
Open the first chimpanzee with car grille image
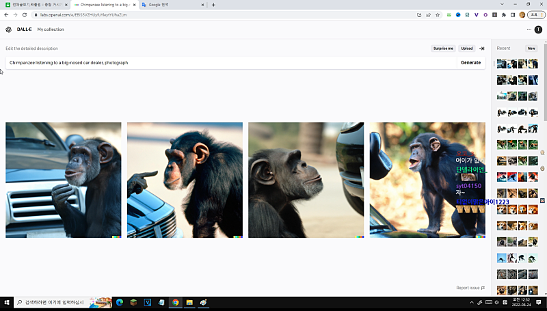tap(63, 180)
